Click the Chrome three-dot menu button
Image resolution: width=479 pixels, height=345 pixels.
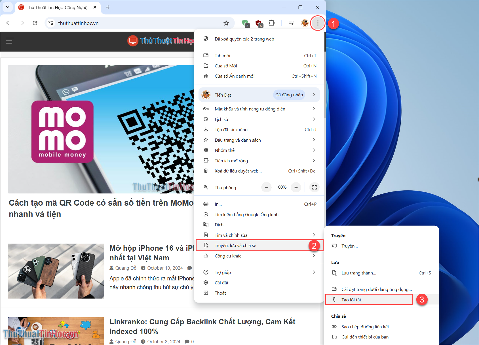click(318, 23)
